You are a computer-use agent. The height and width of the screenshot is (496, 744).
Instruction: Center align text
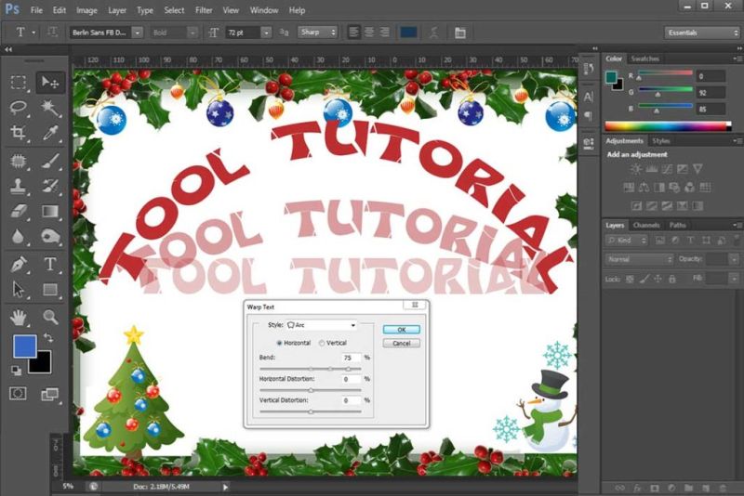[368, 33]
